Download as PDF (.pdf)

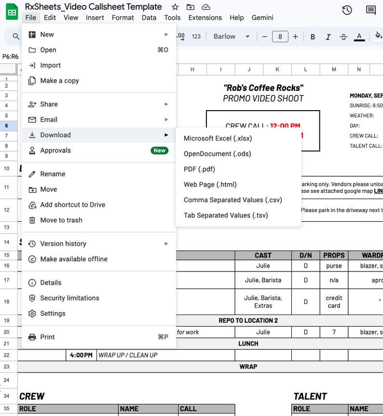pos(238,169)
